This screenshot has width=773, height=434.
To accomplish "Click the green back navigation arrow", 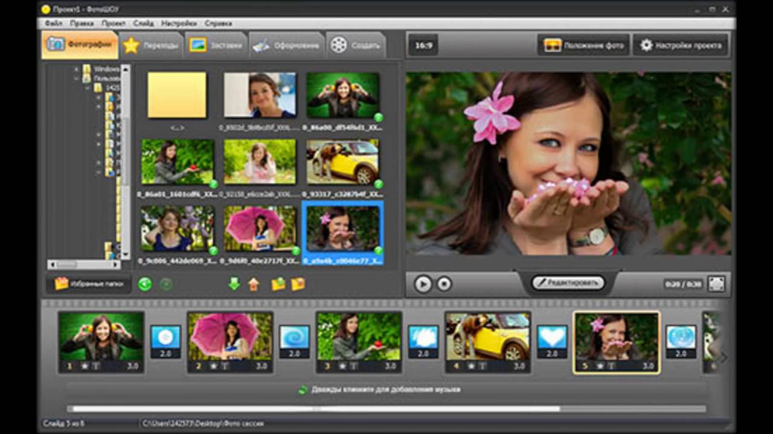I will [x=145, y=284].
